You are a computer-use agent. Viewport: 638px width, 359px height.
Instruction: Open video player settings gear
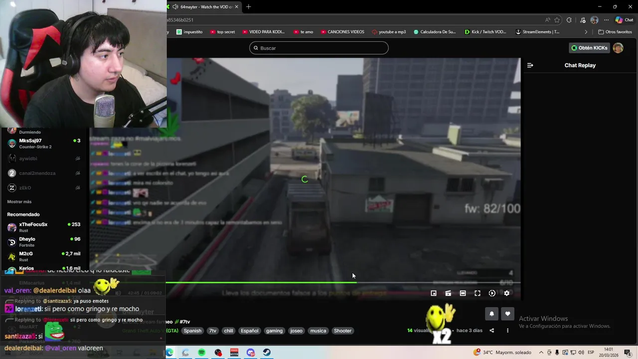tap(507, 293)
